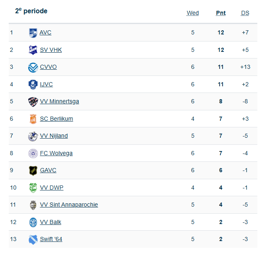271x256 pixels.
Task: Open the VV Sint Annaparochie team link
Action: coord(69,205)
